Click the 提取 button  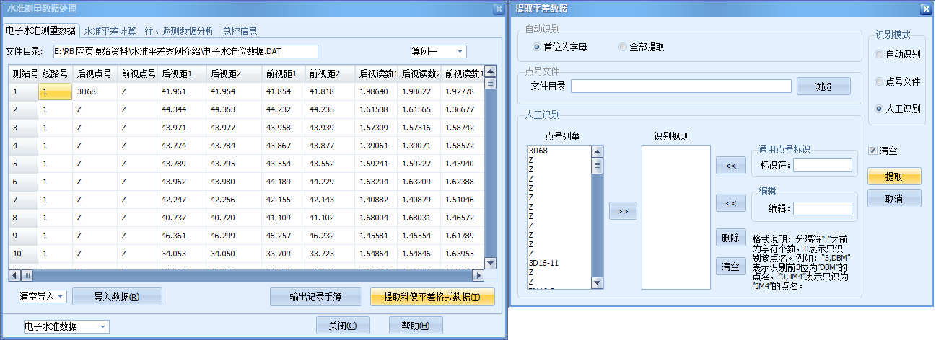894,176
